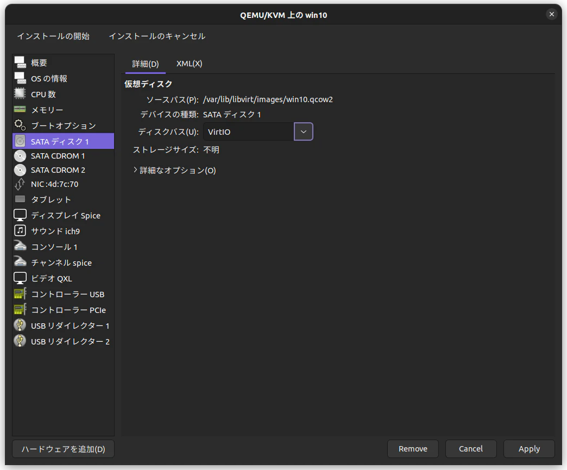The height and width of the screenshot is (470, 567).
Task: Click the ハードウェアを追加(D) button
Action: (64, 449)
